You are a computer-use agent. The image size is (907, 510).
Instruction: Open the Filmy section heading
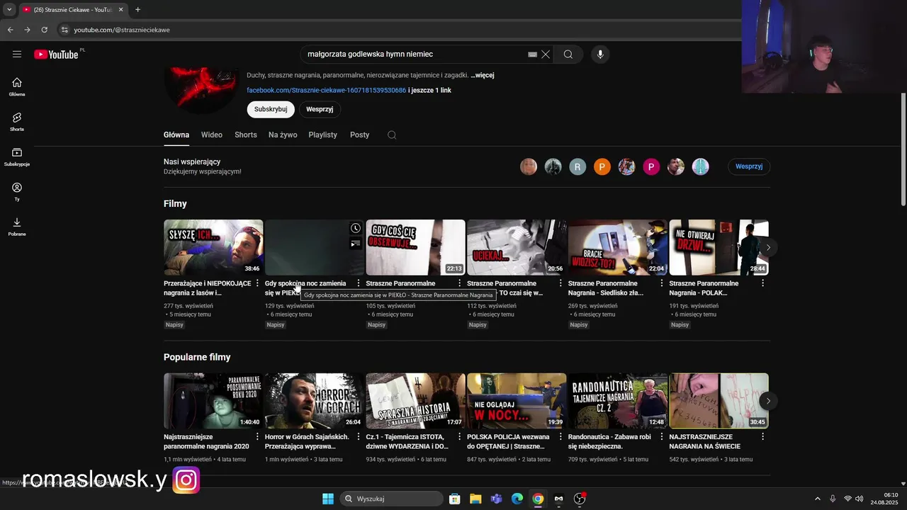click(175, 204)
